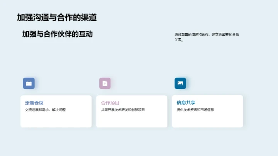Viewport: 278px width, 156px height.
Task: Select the 合作项目 card heading
Action: pos(110,103)
